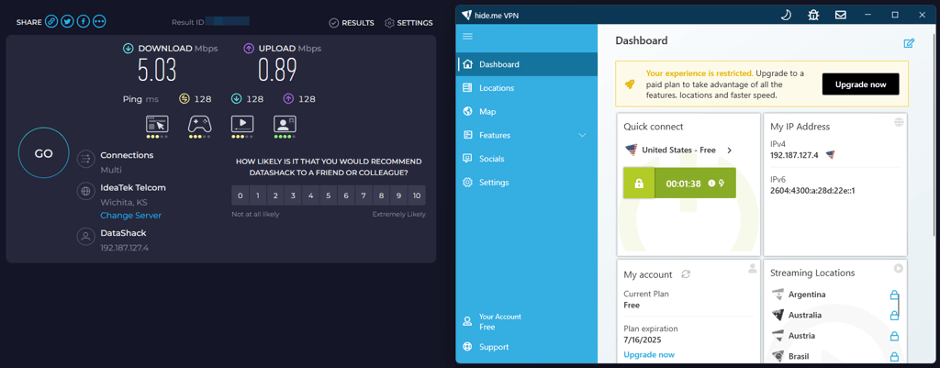Click the upload arrow icon

pyautogui.click(x=249, y=48)
